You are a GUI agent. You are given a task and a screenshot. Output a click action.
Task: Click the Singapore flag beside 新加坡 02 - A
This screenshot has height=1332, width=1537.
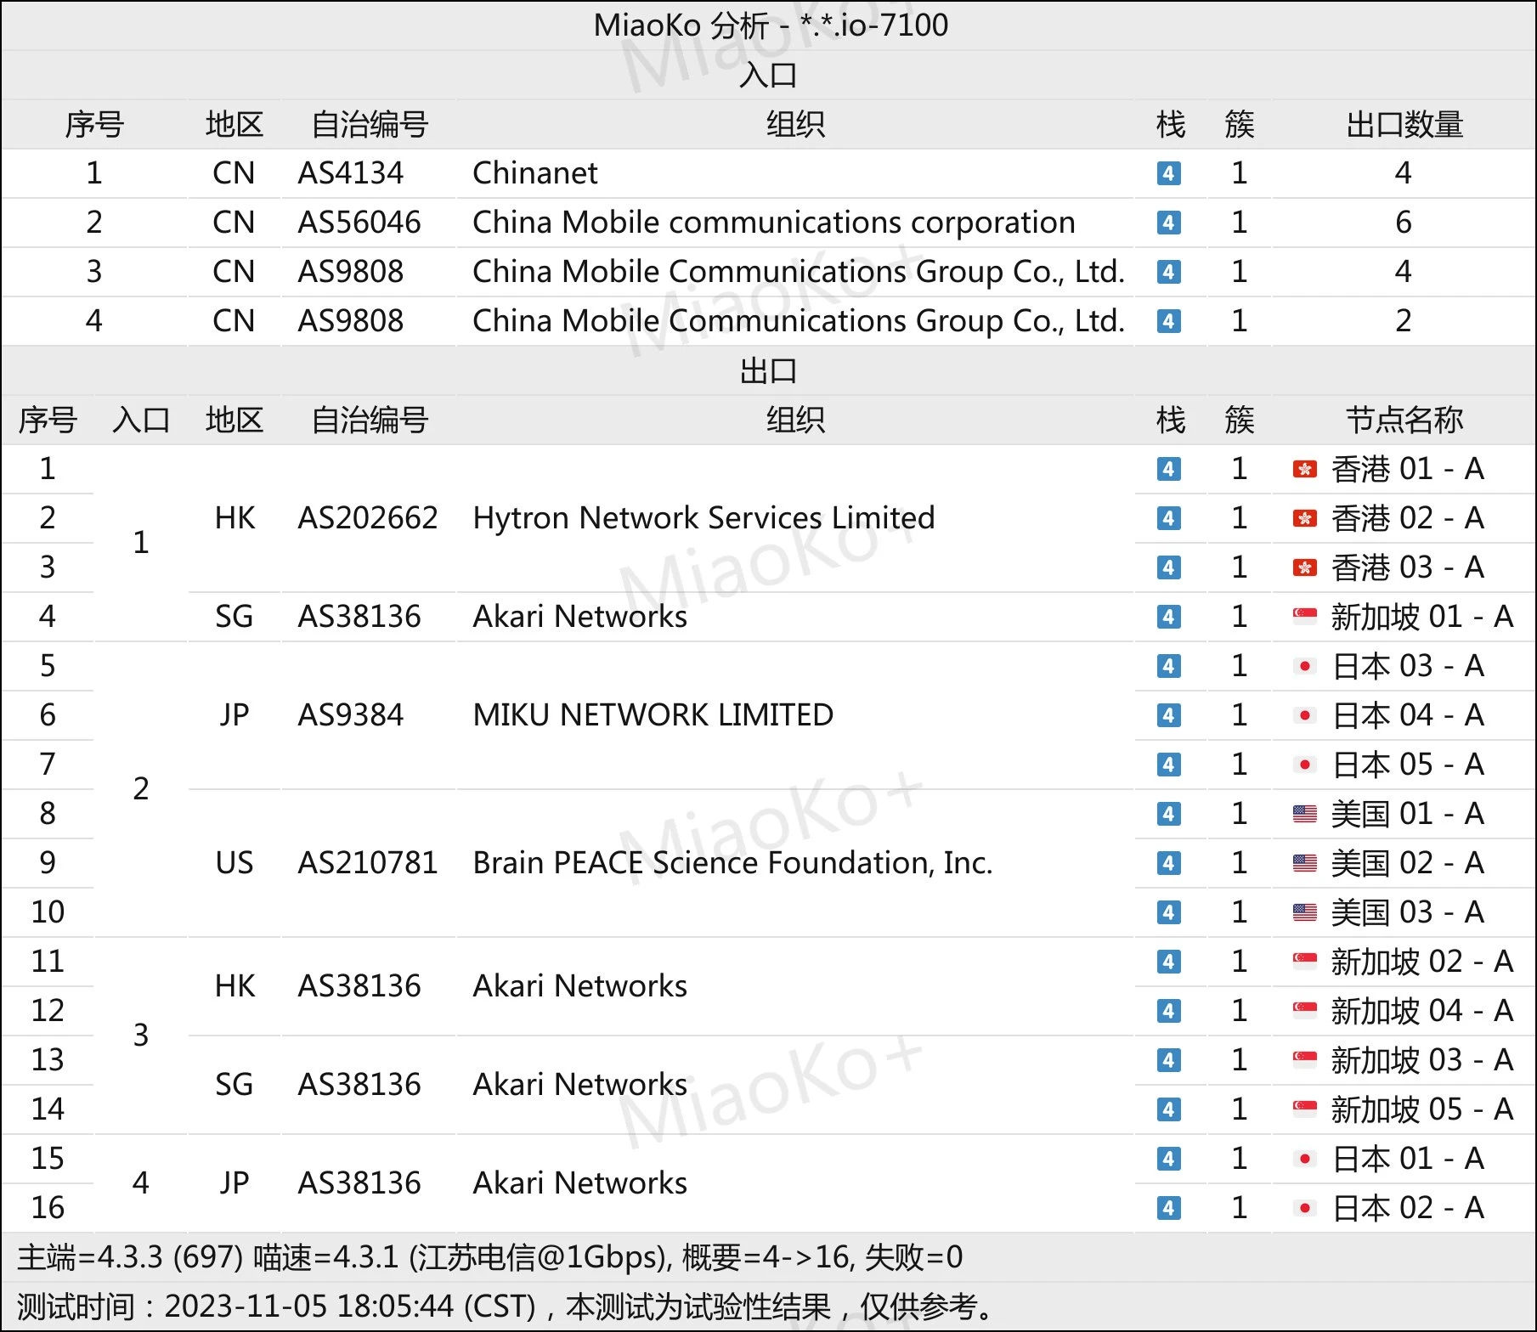(1304, 962)
